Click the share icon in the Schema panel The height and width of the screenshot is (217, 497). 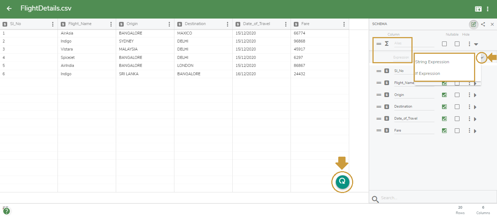[483, 24]
